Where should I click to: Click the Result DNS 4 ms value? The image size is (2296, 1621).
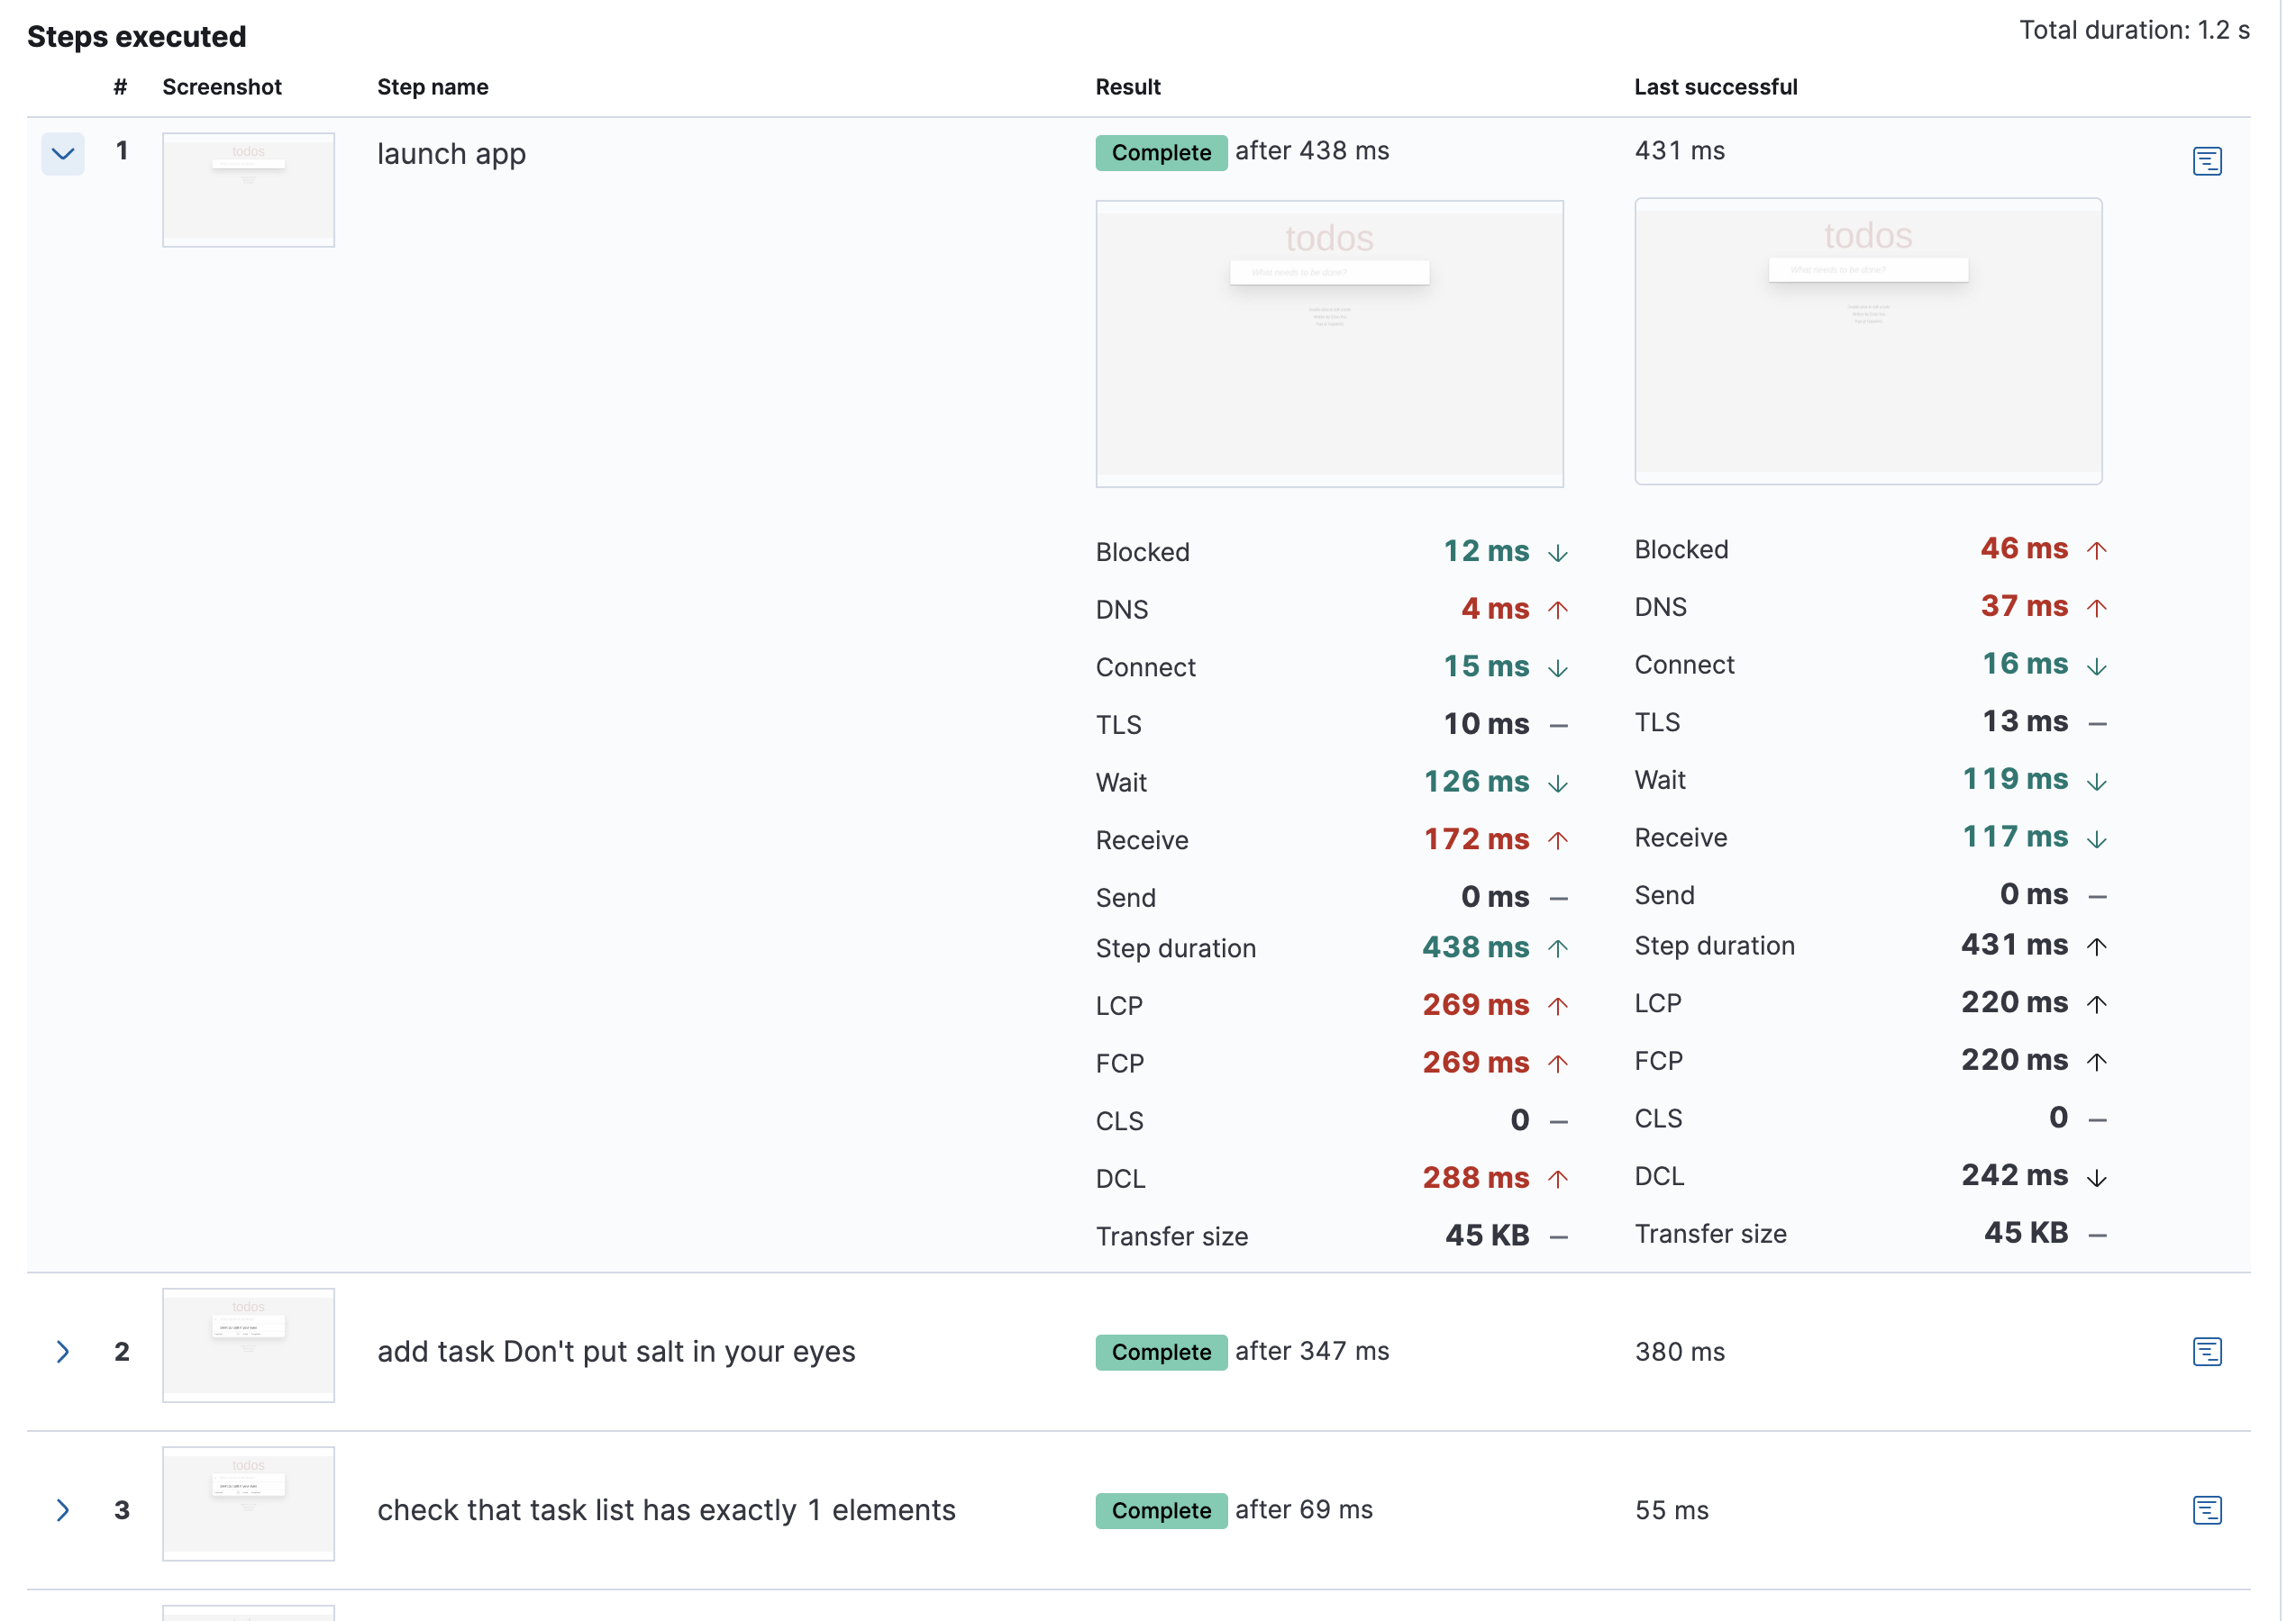[1494, 609]
